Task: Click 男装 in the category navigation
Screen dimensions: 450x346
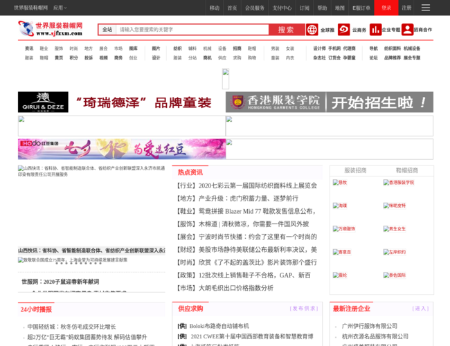Action: tap(275, 48)
